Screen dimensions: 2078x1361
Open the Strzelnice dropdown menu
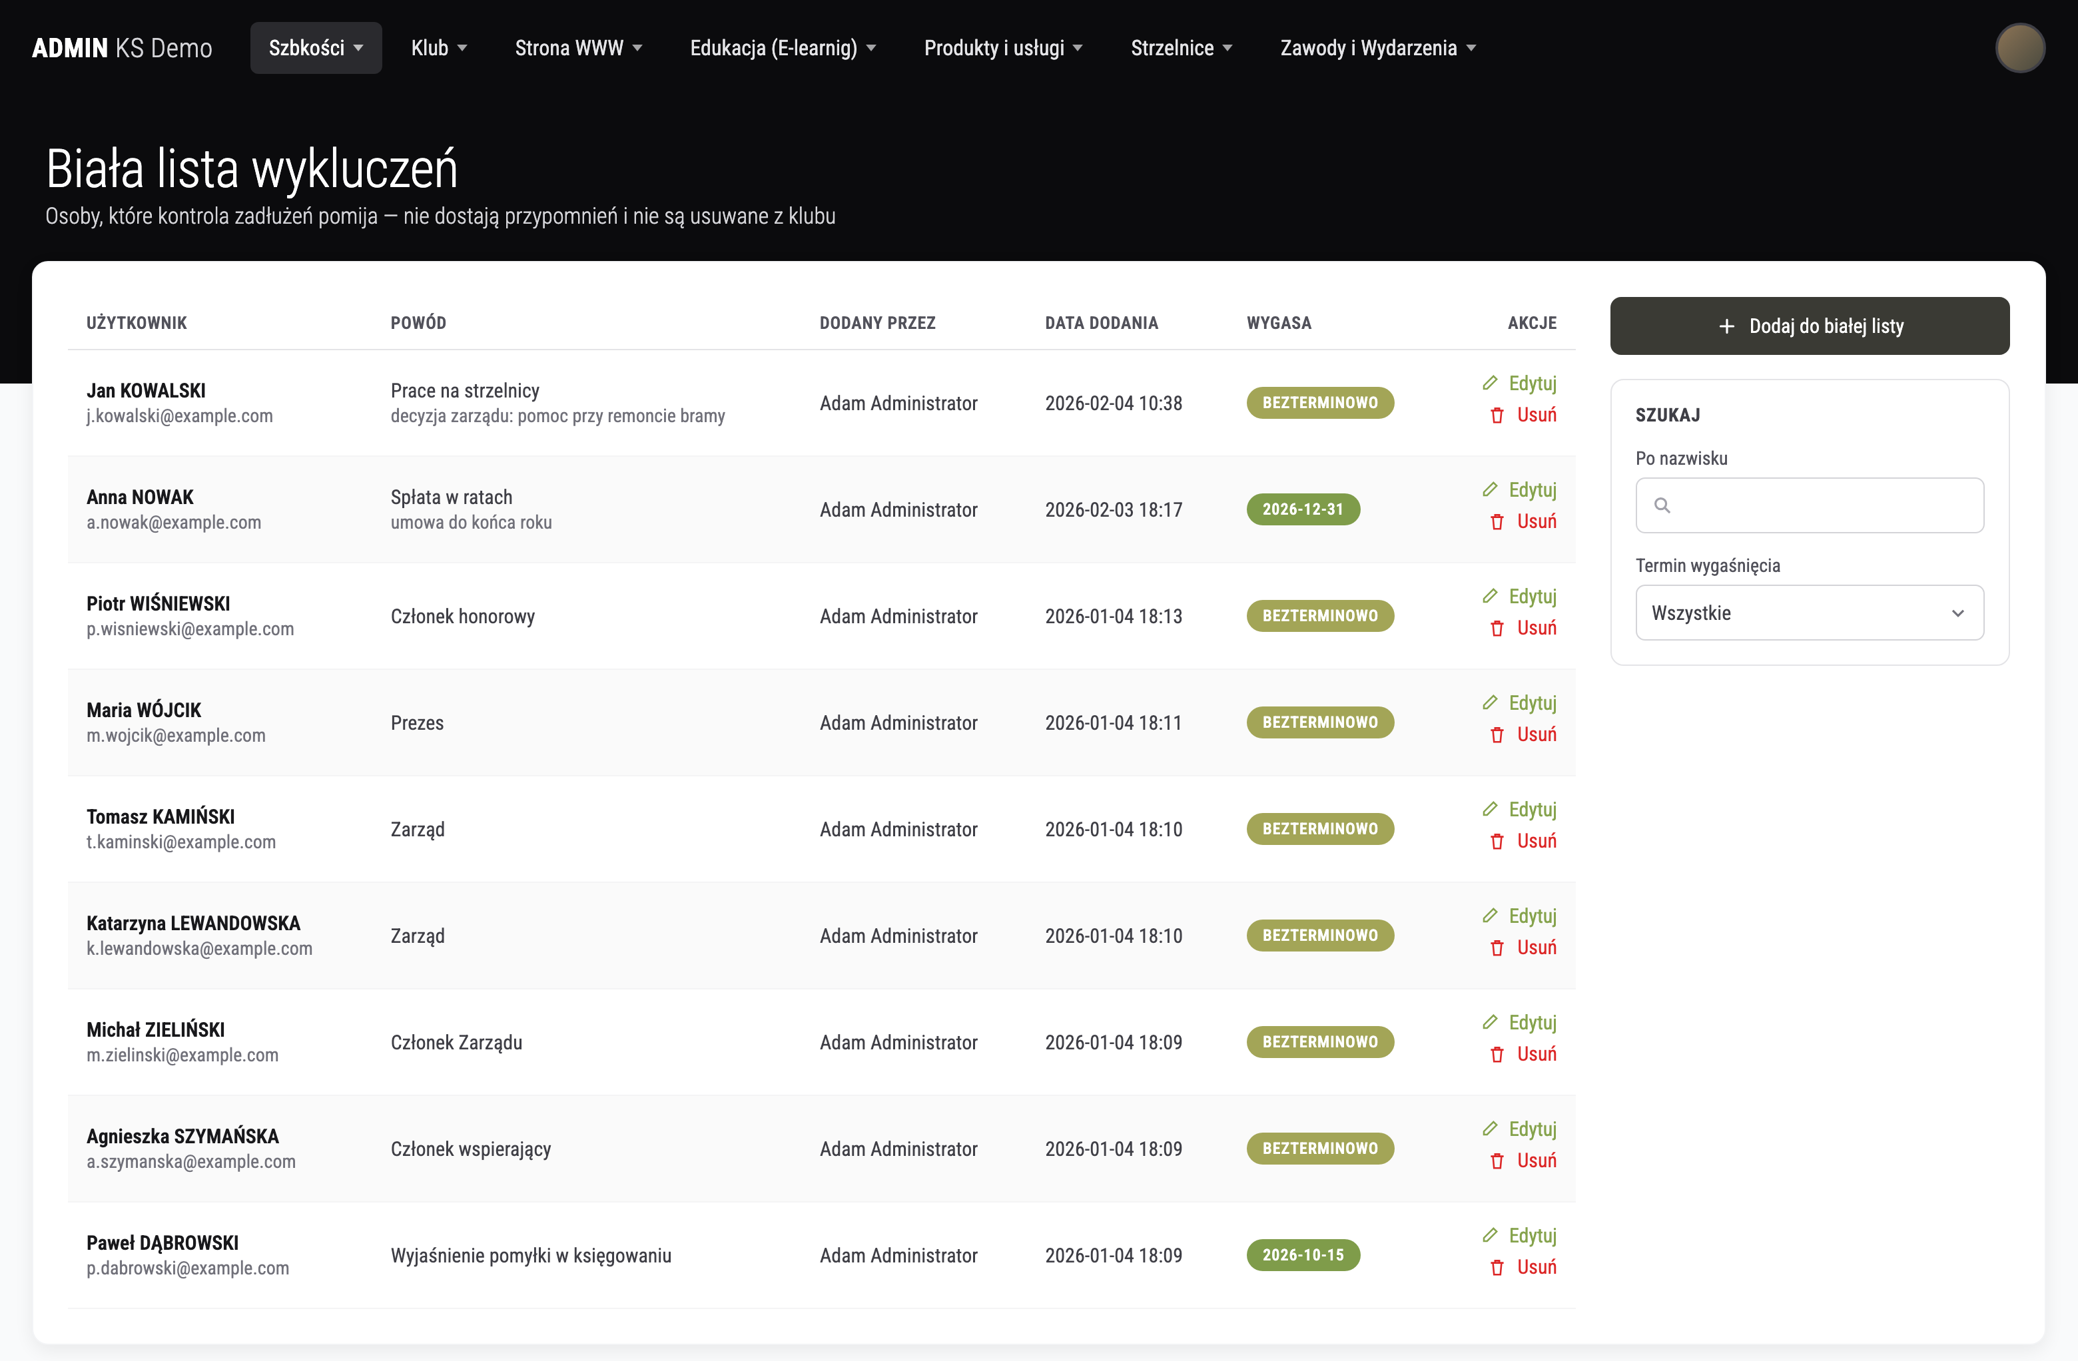pyautogui.click(x=1182, y=48)
